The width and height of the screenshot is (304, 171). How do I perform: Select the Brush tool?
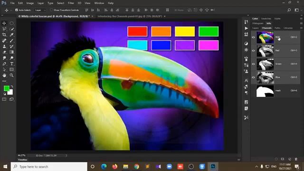click(11, 40)
